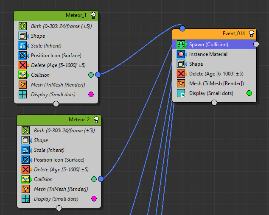The image size is (269, 215).
Task: Select the 'Instance Material' label in Event_014
Action: click(x=208, y=54)
